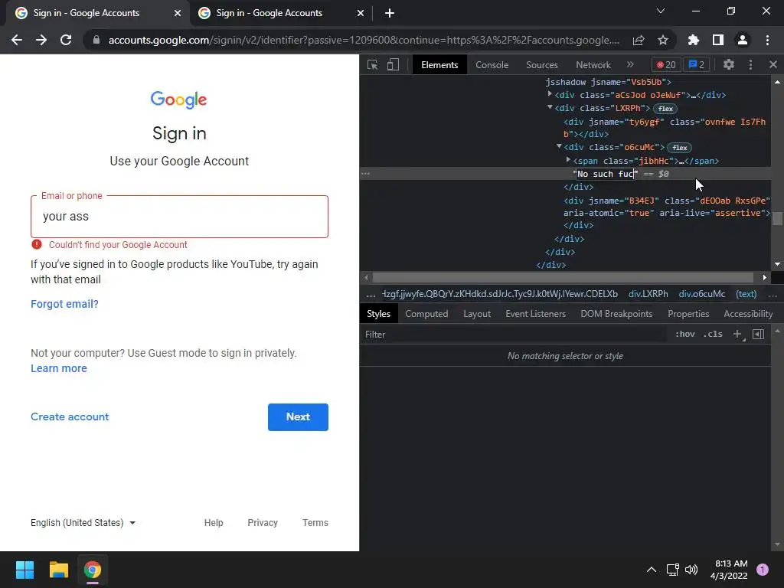The image size is (784, 588).
Task: Click the Elements panel horizontal scrollbar thumb
Action: tap(563, 277)
